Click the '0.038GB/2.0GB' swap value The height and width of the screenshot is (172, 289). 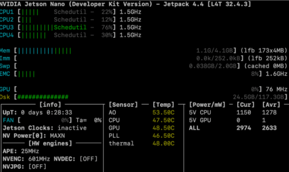(x=213, y=66)
